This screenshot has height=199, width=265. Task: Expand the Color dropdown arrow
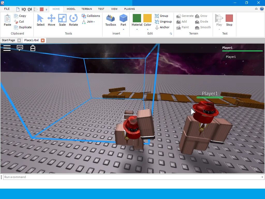148,30
